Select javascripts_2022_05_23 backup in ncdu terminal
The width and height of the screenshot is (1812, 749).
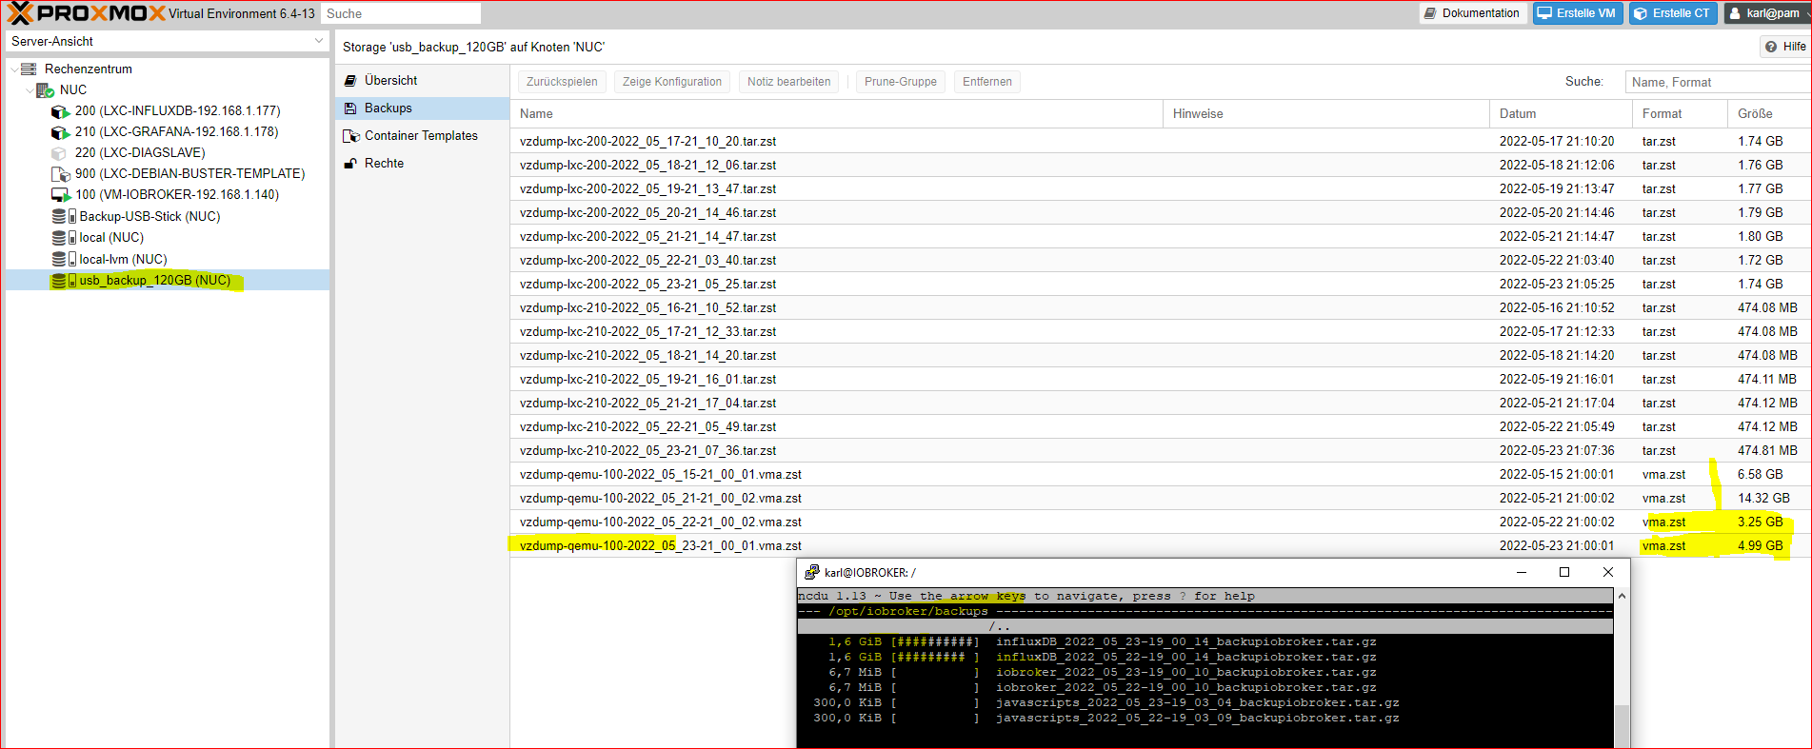click(1198, 702)
